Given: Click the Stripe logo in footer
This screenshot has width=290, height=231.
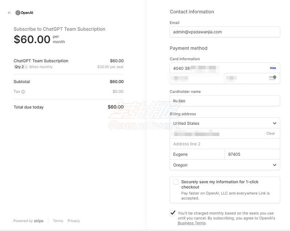Looking at the screenshot, I should [38, 221].
